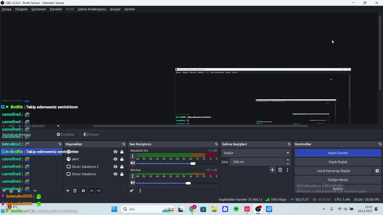This screenshot has height=215, width=383.
Task: Adjust the Masaüstü Ses volume slider
Action: (x=177, y=163)
